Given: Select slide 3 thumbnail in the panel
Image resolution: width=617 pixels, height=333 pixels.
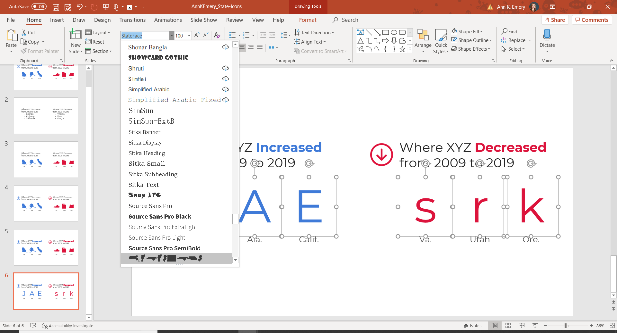Looking at the screenshot, I should (46, 159).
